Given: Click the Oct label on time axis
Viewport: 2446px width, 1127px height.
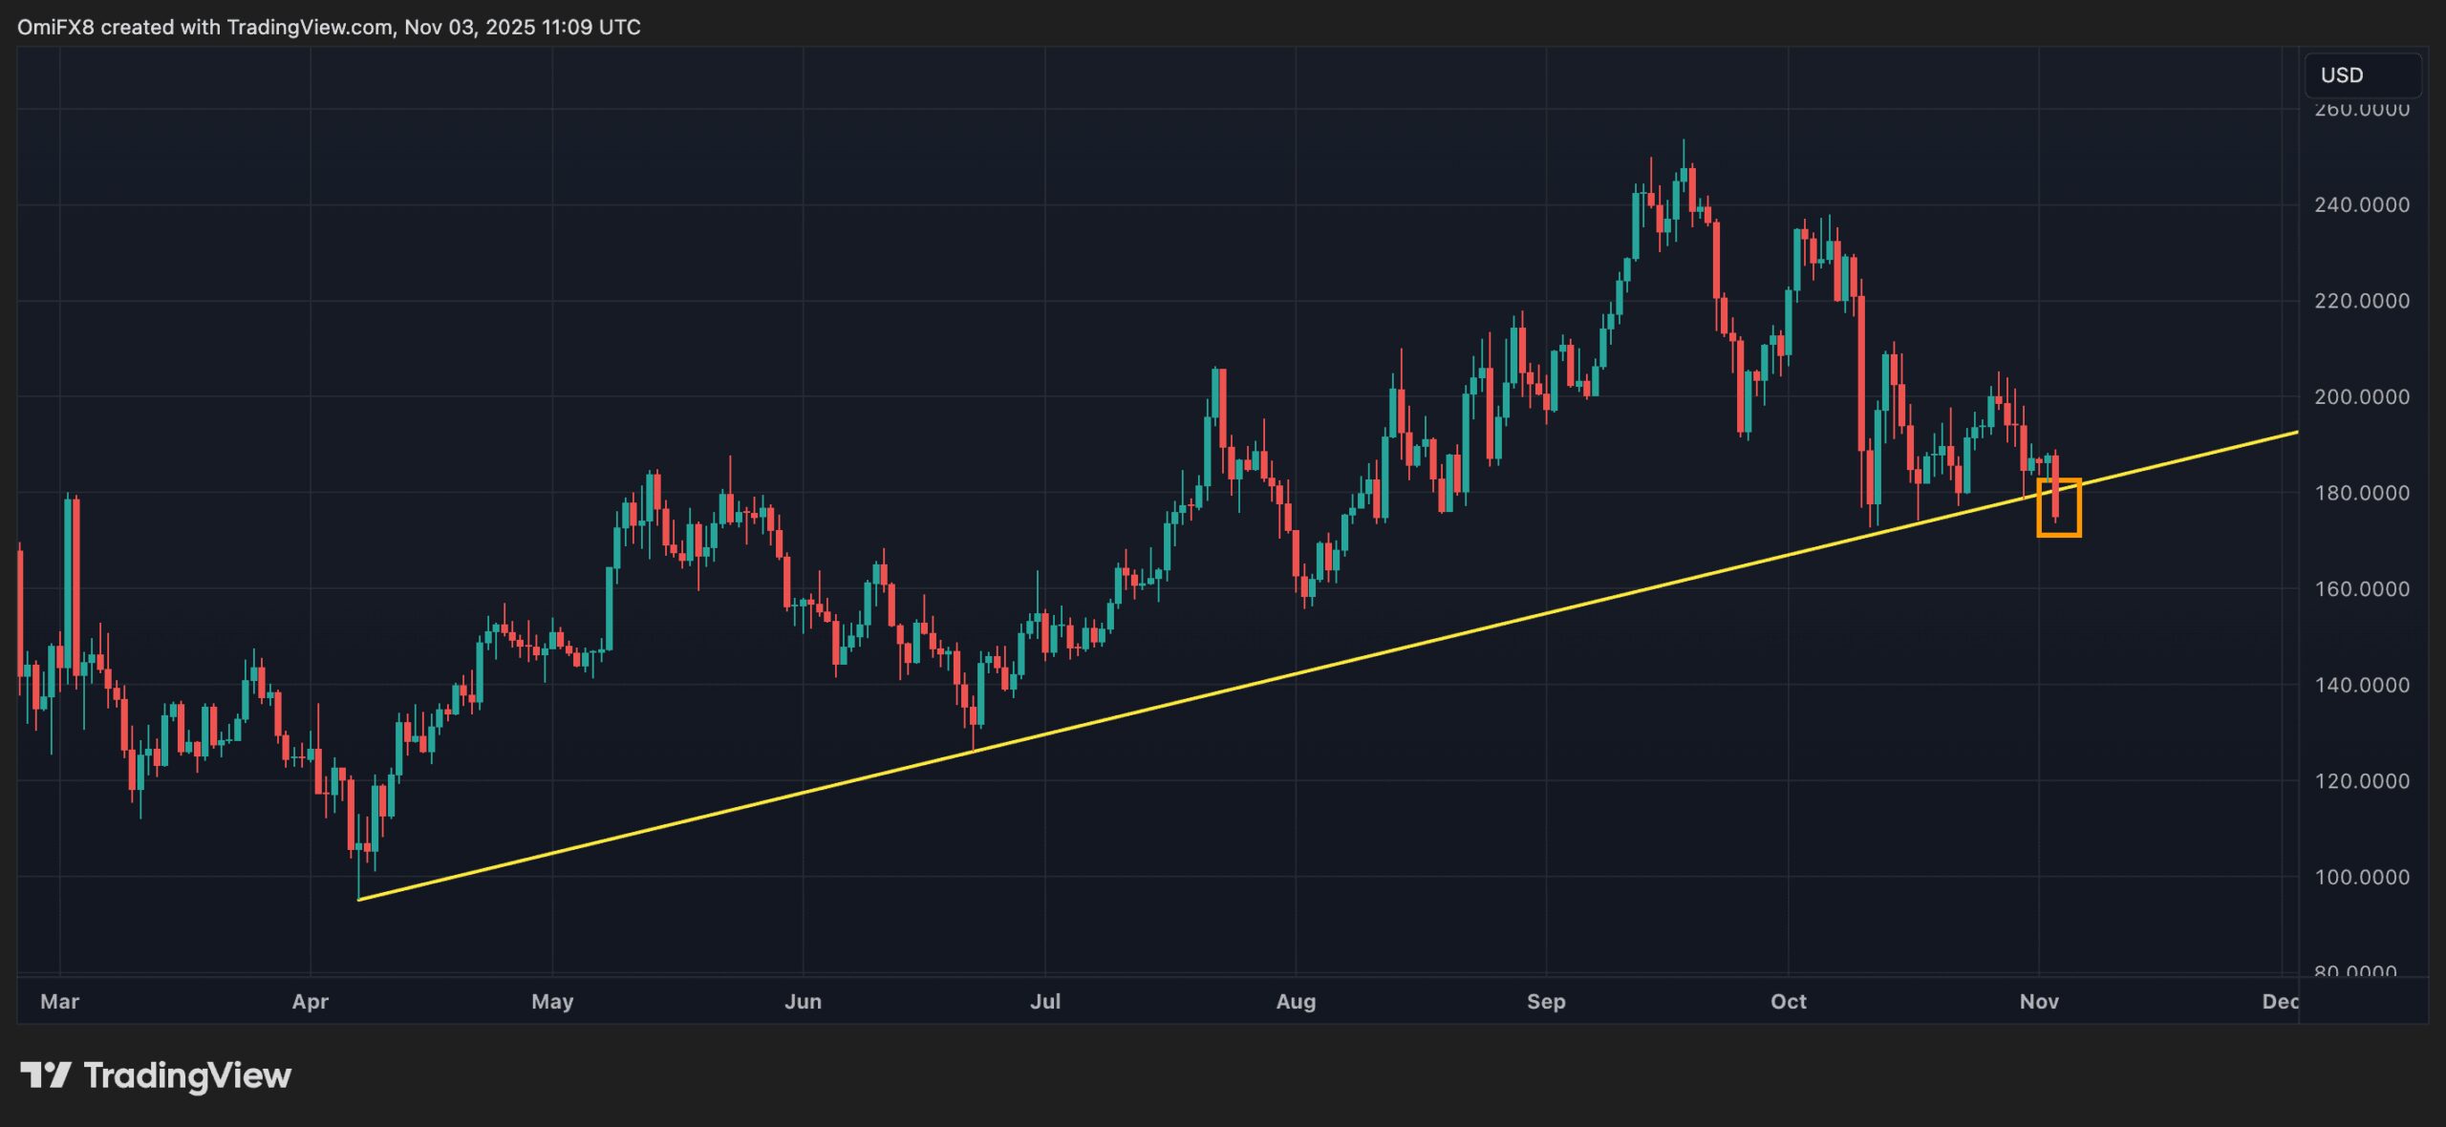Looking at the screenshot, I should [1788, 1001].
